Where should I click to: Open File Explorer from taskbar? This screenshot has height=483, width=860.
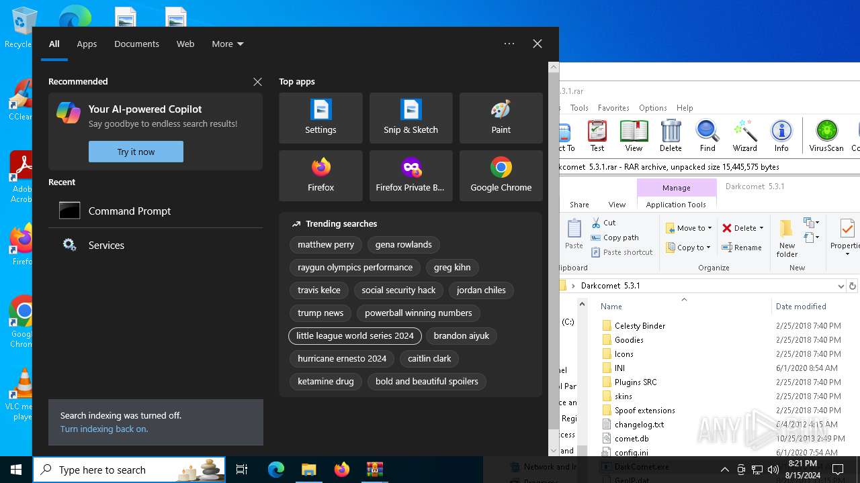(308, 470)
